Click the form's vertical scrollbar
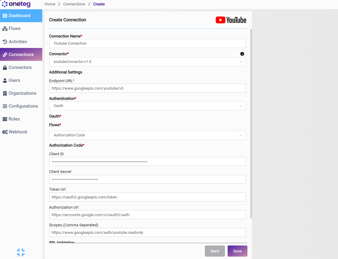 pyautogui.click(x=251, y=124)
